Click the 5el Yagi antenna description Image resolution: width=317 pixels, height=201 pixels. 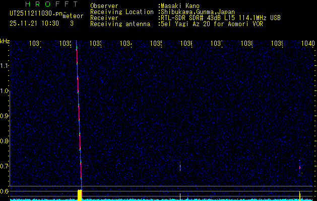pyautogui.click(x=210, y=24)
